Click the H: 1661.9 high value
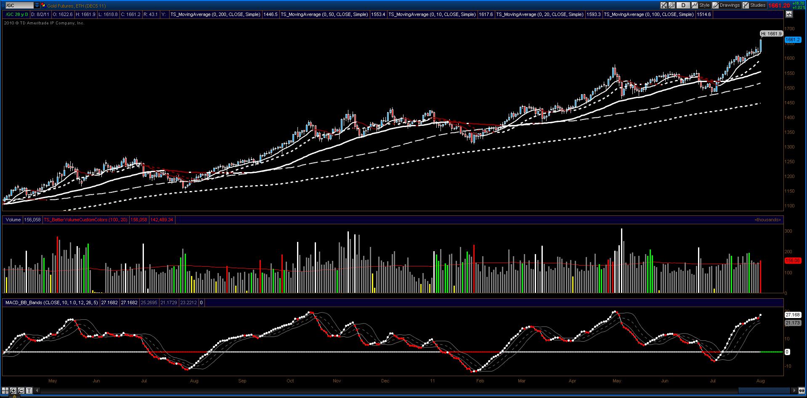This screenshot has width=807, height=398. click(x=86, y=14)
